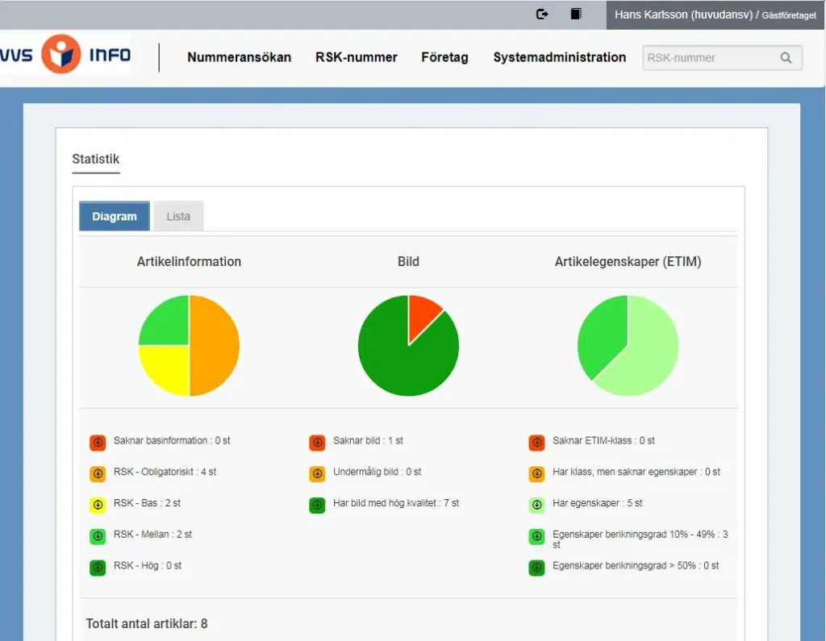Click the VVS Info logo

click(x=65, y=55)
